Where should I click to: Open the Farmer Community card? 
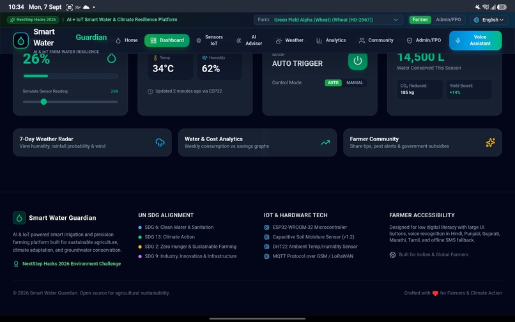pos(422,142)
